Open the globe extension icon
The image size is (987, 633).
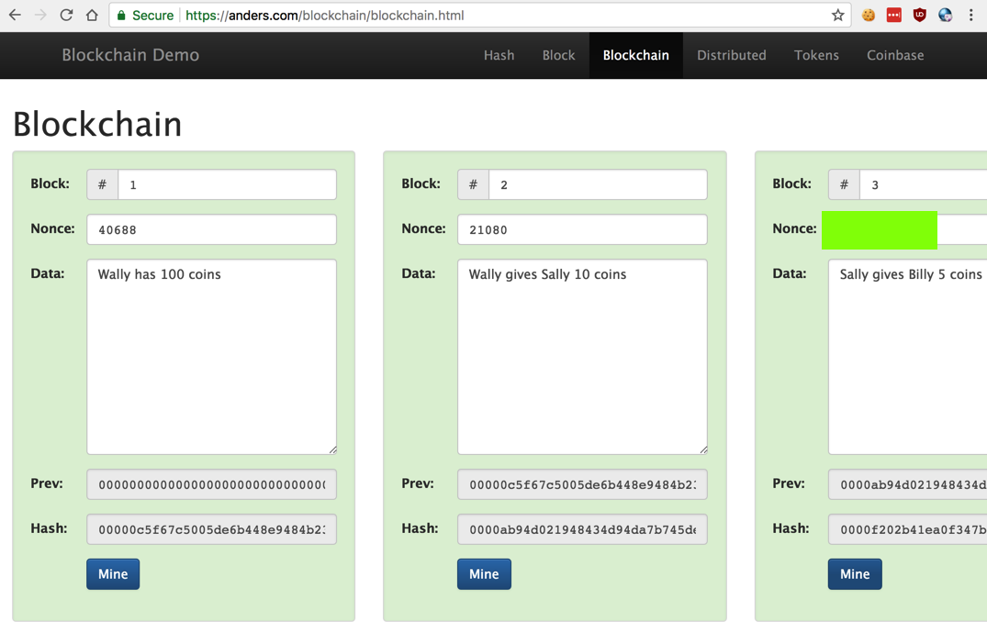click(945, 15)
